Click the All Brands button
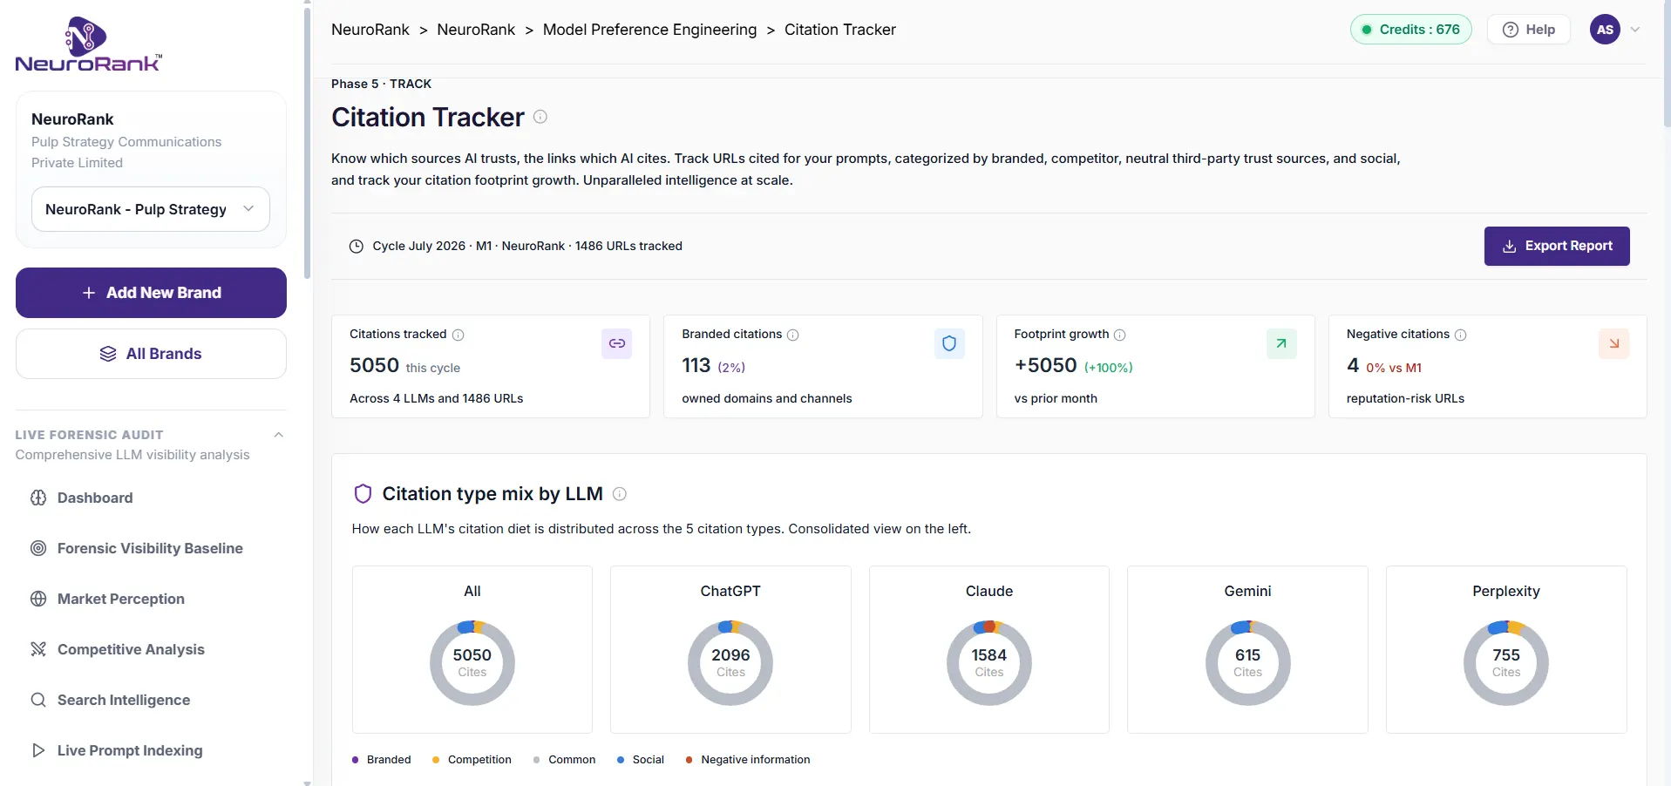The height and width of the screenshot is (786, 1671). pyautogui.click(x=151, y=354)
